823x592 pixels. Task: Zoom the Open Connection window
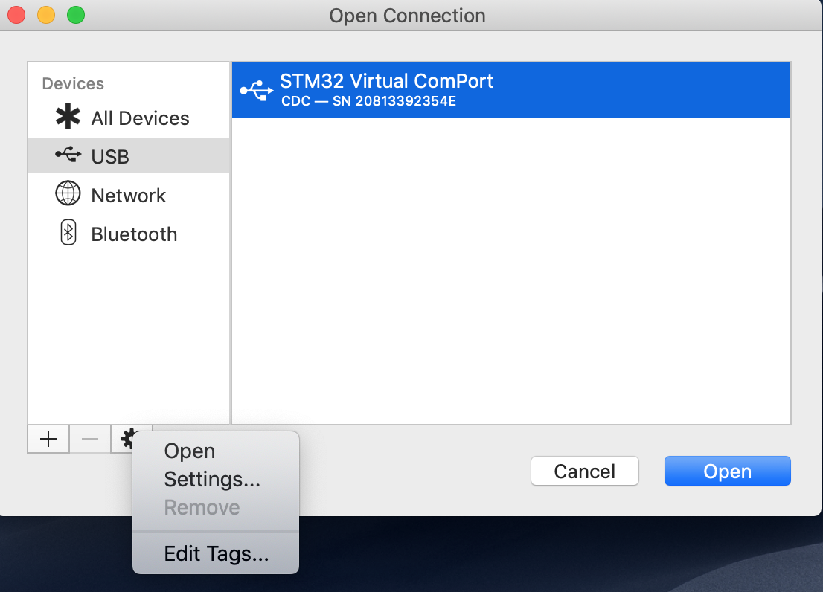pyautogui.click(x=76, y=15)
